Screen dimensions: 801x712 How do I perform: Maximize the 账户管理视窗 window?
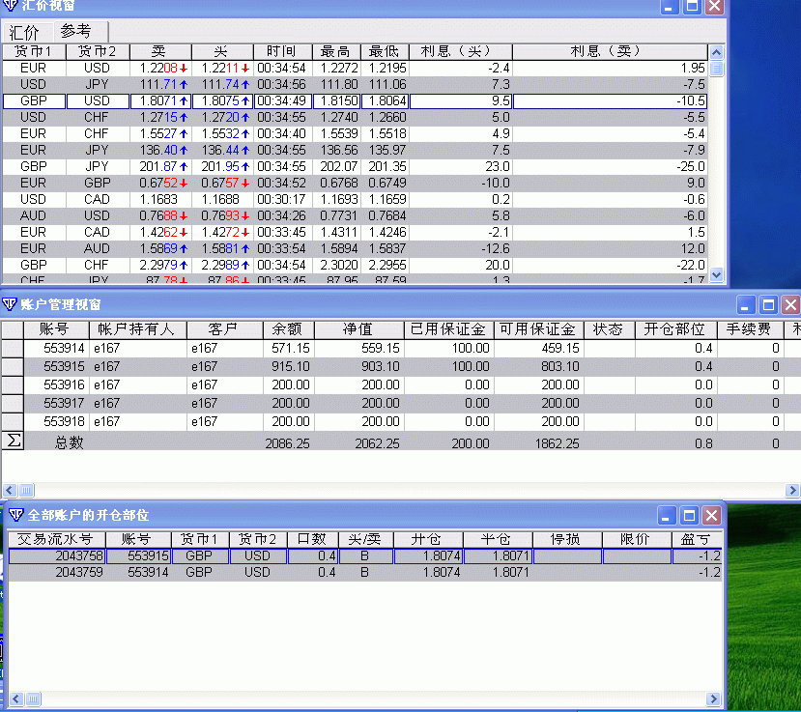768,305
